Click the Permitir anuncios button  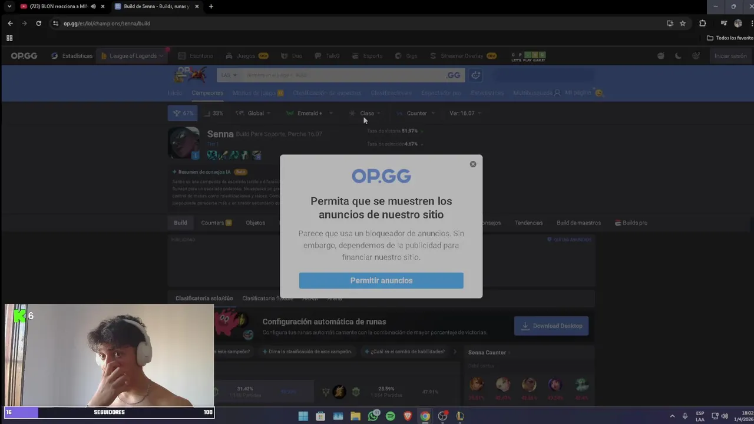tap(381, 280)
